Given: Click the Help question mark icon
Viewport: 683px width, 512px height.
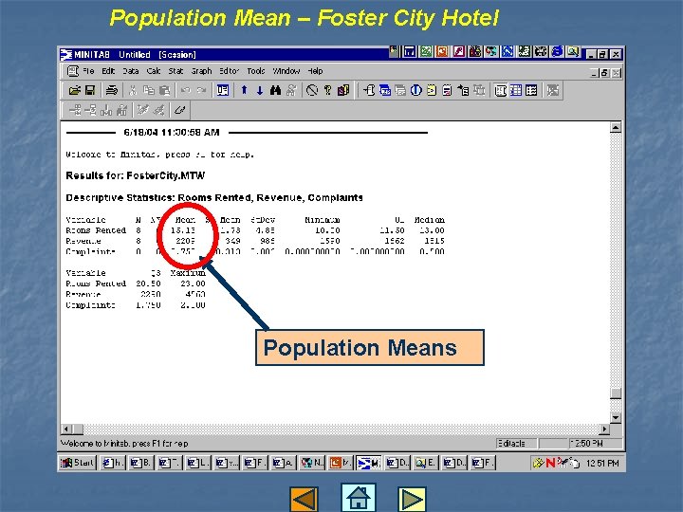Looking at the screenshot, I should (x=327, y=91).
